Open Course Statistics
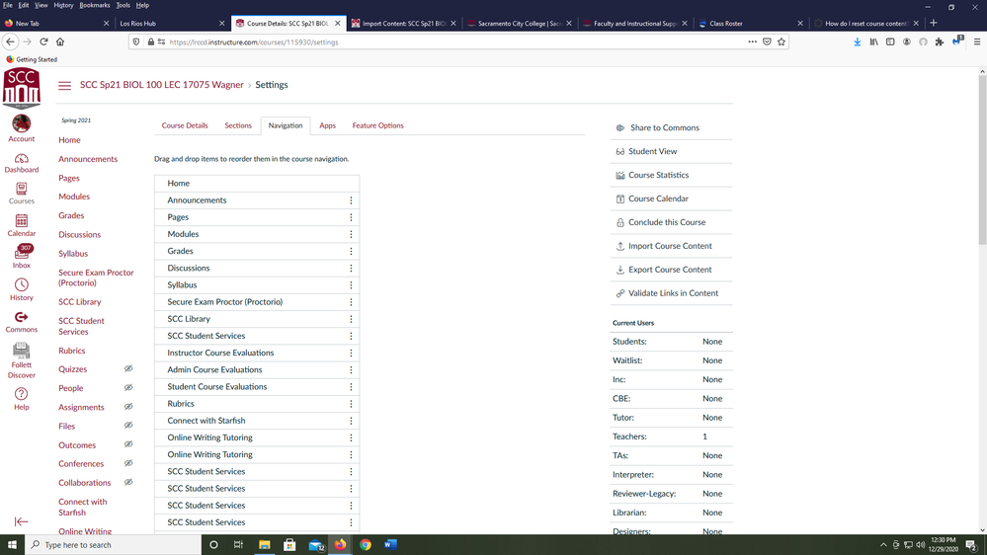The width and height of the screenshot is (987, 555). [658, 175]
